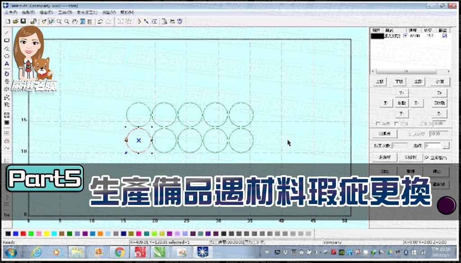The image size is (461, 263).
Task: Click the Z+ jog button
Action: click(439, 93)
